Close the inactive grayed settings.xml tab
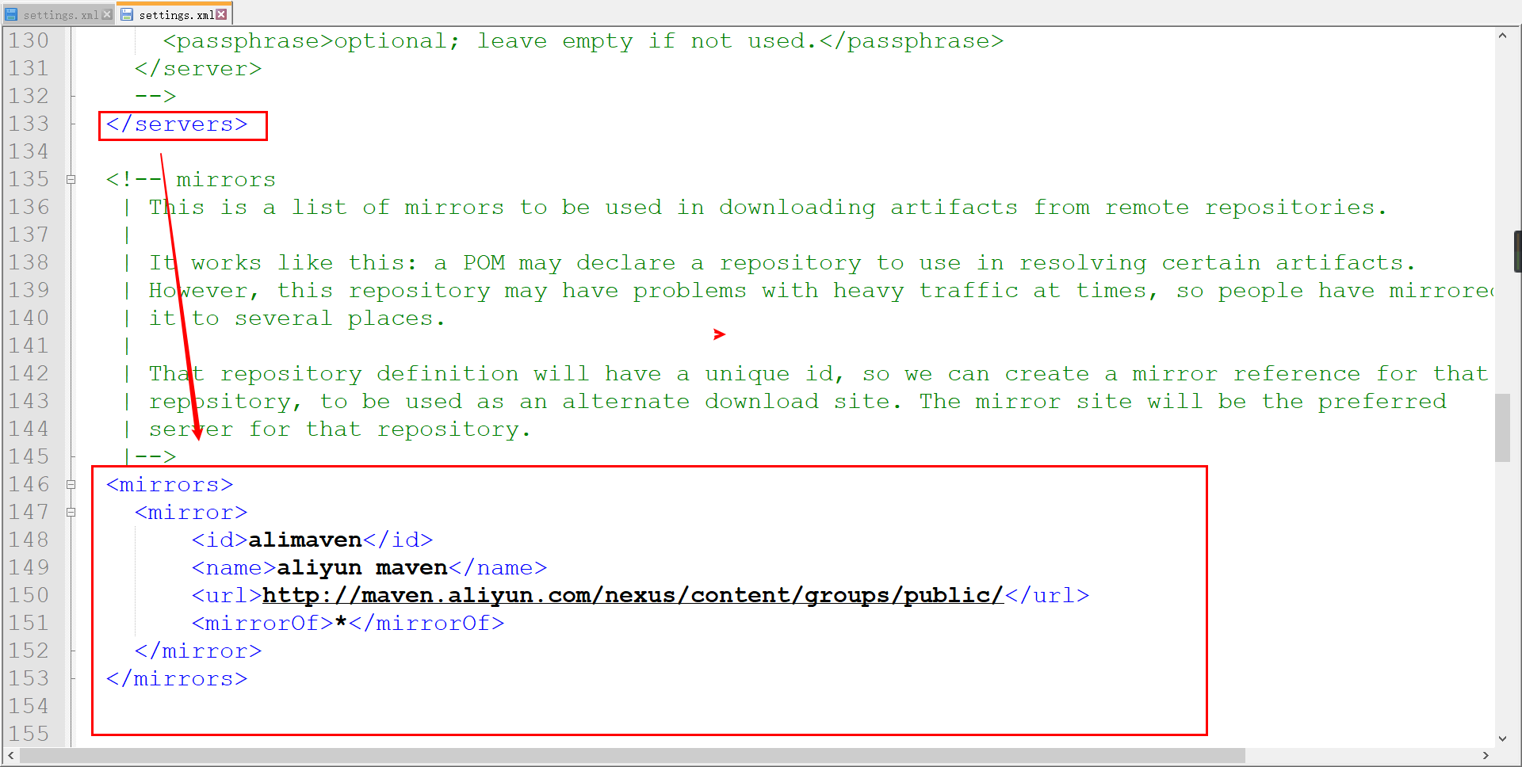 coord(107,14)
